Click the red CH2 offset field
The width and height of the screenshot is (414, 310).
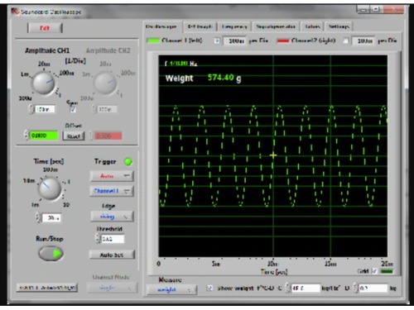click(108, 136)
